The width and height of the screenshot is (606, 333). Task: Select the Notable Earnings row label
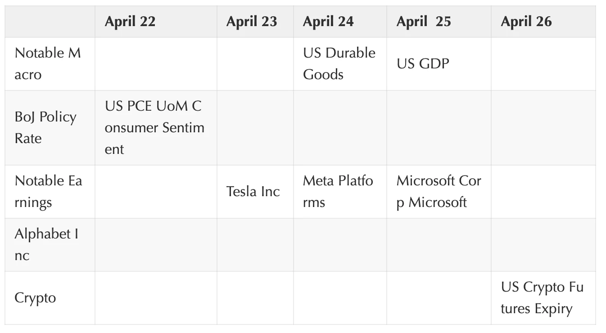[48, 191]
